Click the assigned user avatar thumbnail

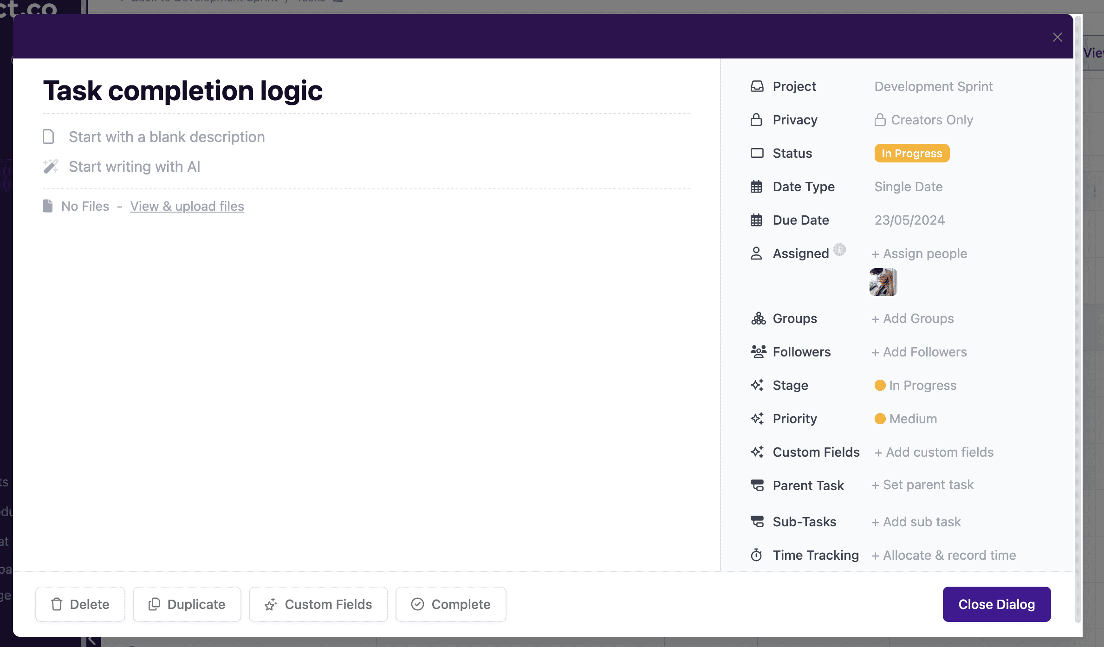pyautogui.click(x=883, y=282)
